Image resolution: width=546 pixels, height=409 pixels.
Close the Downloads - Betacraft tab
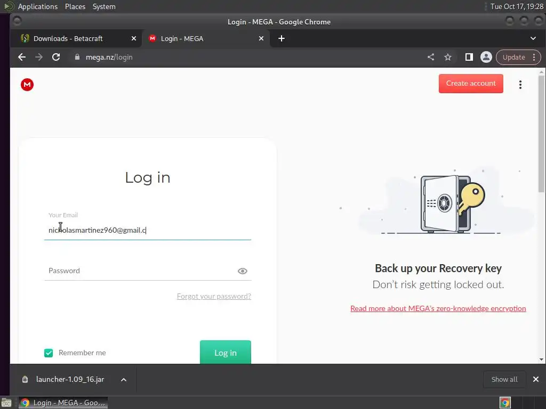(134, 38)
